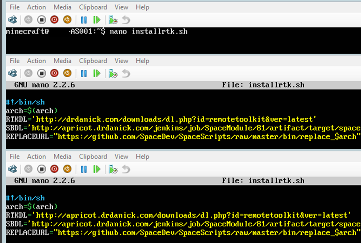Click greyed Start icon in middle window
This screenshot has width=361, height=243.
tap(28, 73)
